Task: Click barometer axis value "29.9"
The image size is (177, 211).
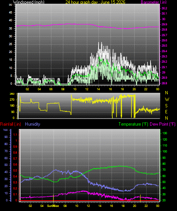Action: pos(164,24)
